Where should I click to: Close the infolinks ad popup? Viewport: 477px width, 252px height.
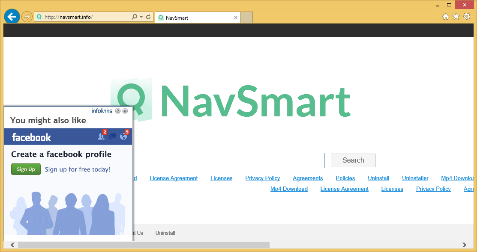point(125,111)
